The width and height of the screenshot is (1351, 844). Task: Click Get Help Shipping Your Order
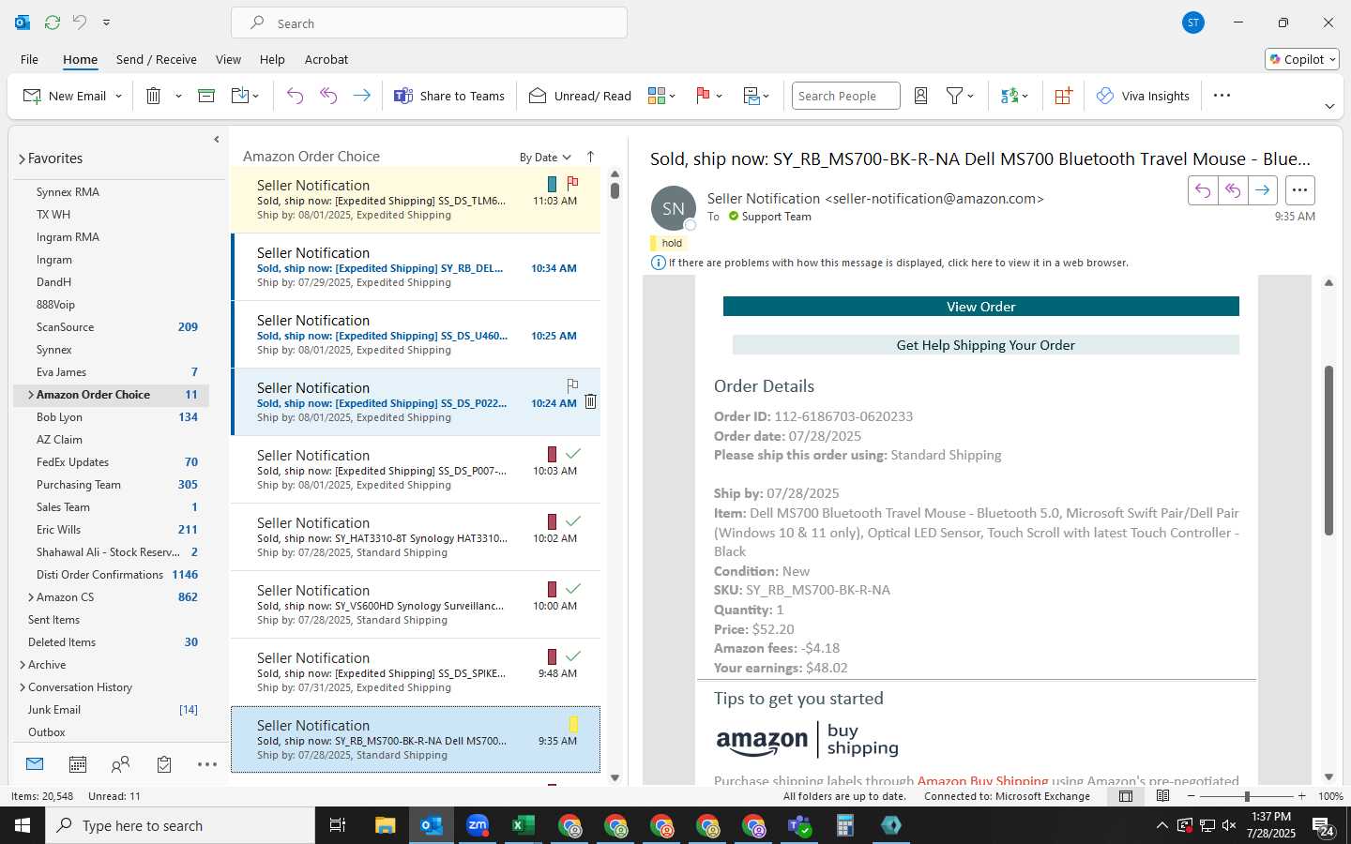985,345
